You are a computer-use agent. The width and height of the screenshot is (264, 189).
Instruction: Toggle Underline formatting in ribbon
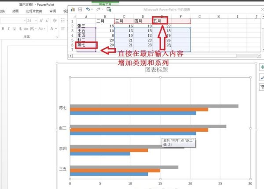point(15,29)
